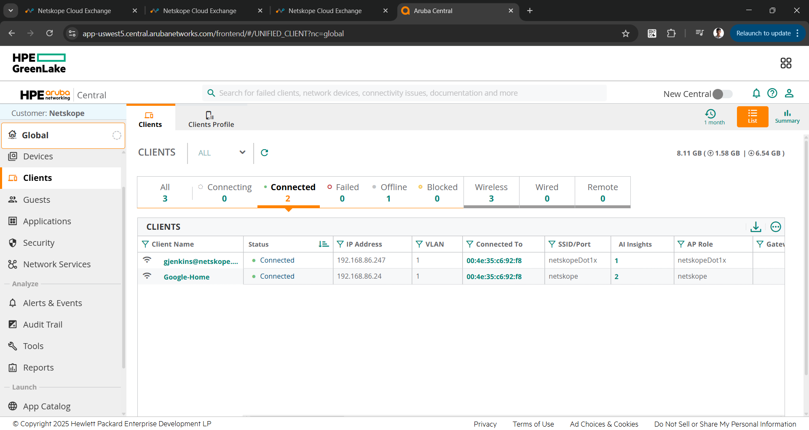Viewport: 809px width, 430px height.
Task: Open Guests in the sidebar
Action: tap(37, 200)
